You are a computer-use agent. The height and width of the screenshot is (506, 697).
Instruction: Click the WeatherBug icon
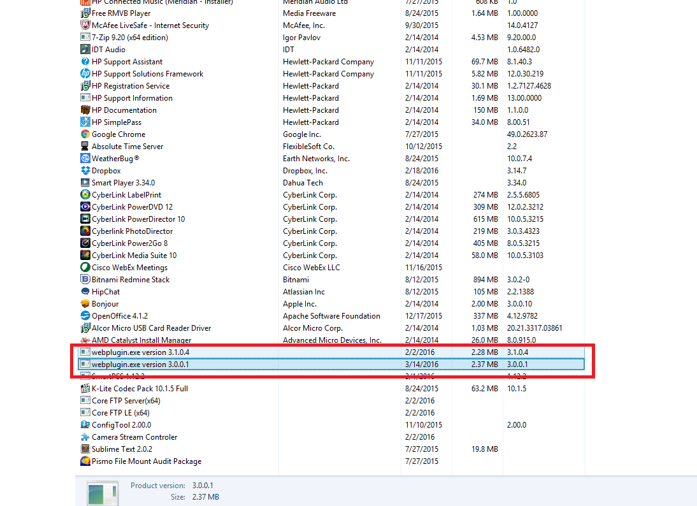pos(85,158)
